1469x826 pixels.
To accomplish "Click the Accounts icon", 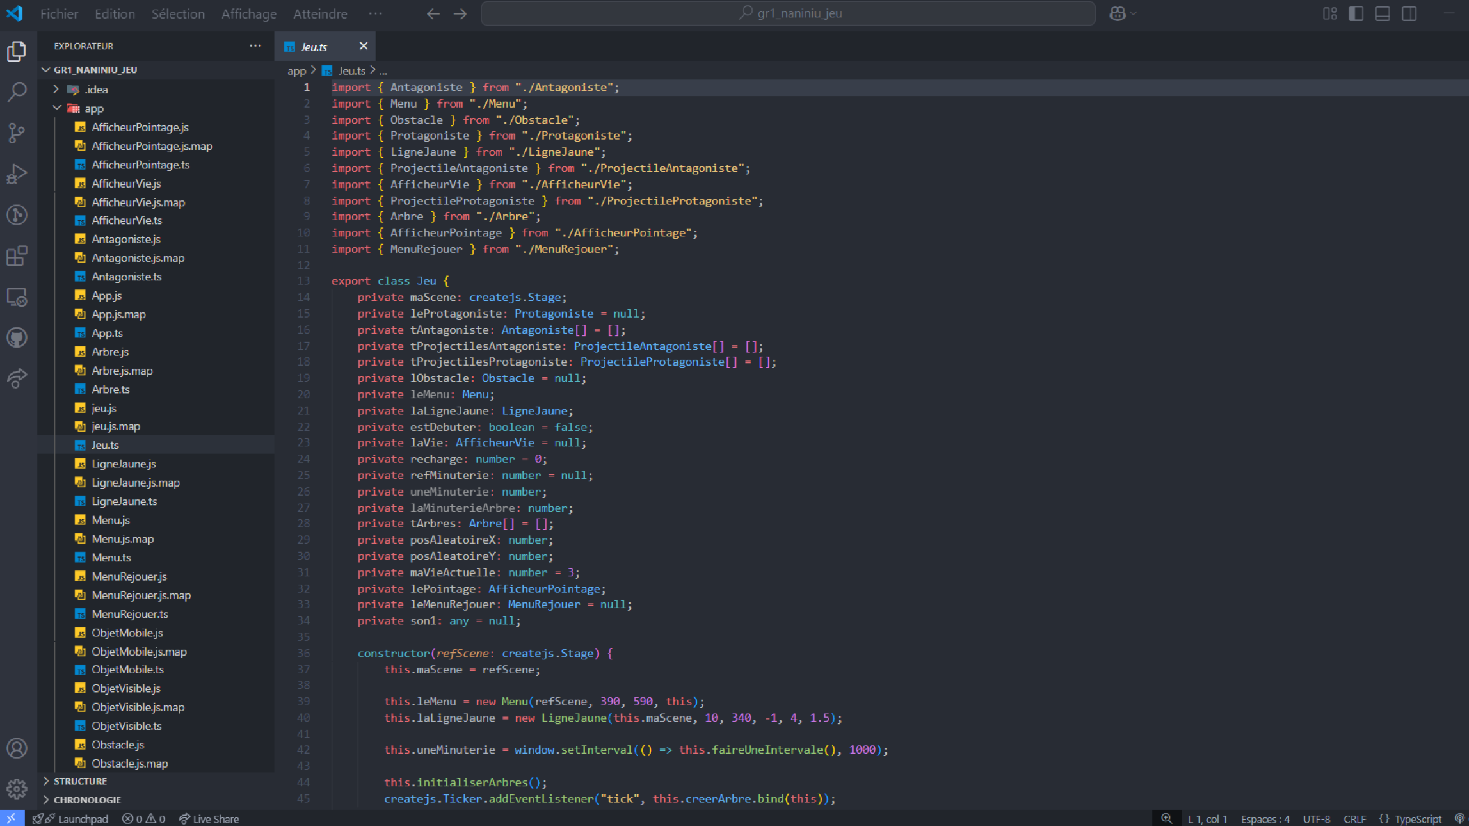I will 17,748.
